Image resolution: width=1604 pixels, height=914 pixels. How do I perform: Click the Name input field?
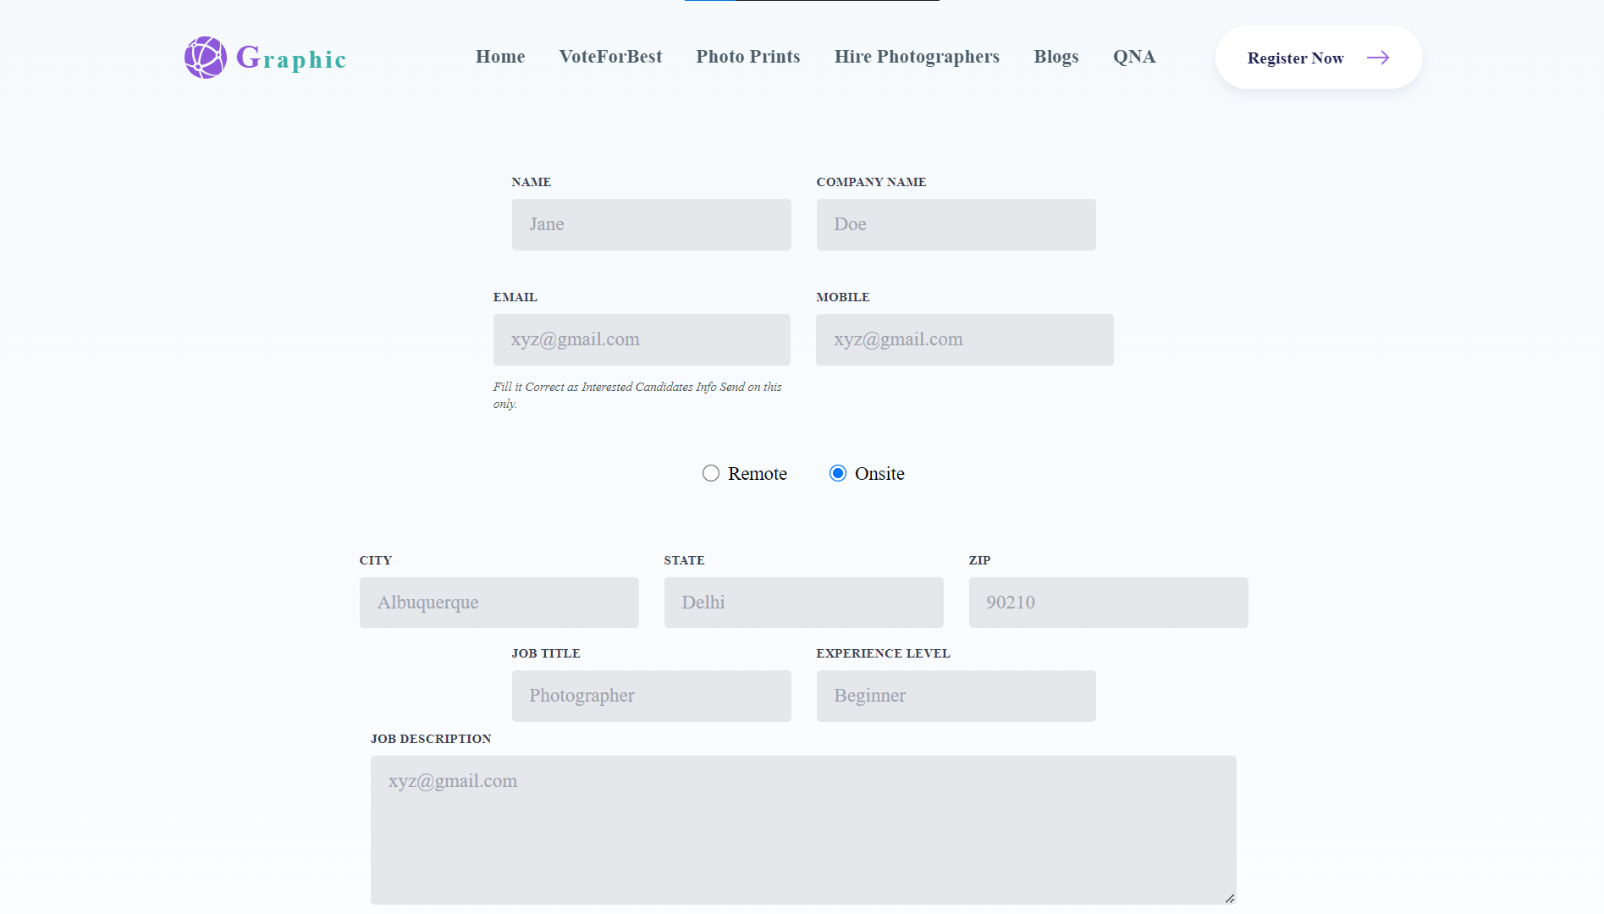[651, 224]
